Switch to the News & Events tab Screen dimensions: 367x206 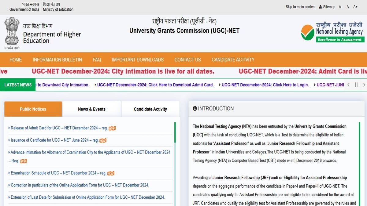pyautogui.click(x=91, y=109)
